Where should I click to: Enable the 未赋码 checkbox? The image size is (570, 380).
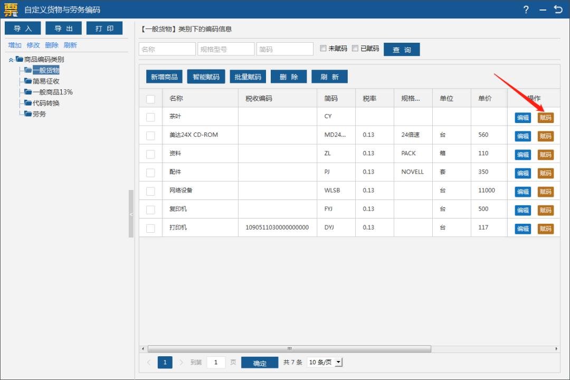click(324, 48)
